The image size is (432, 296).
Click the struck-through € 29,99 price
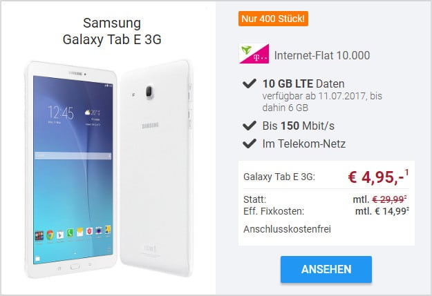pos(388,199)
